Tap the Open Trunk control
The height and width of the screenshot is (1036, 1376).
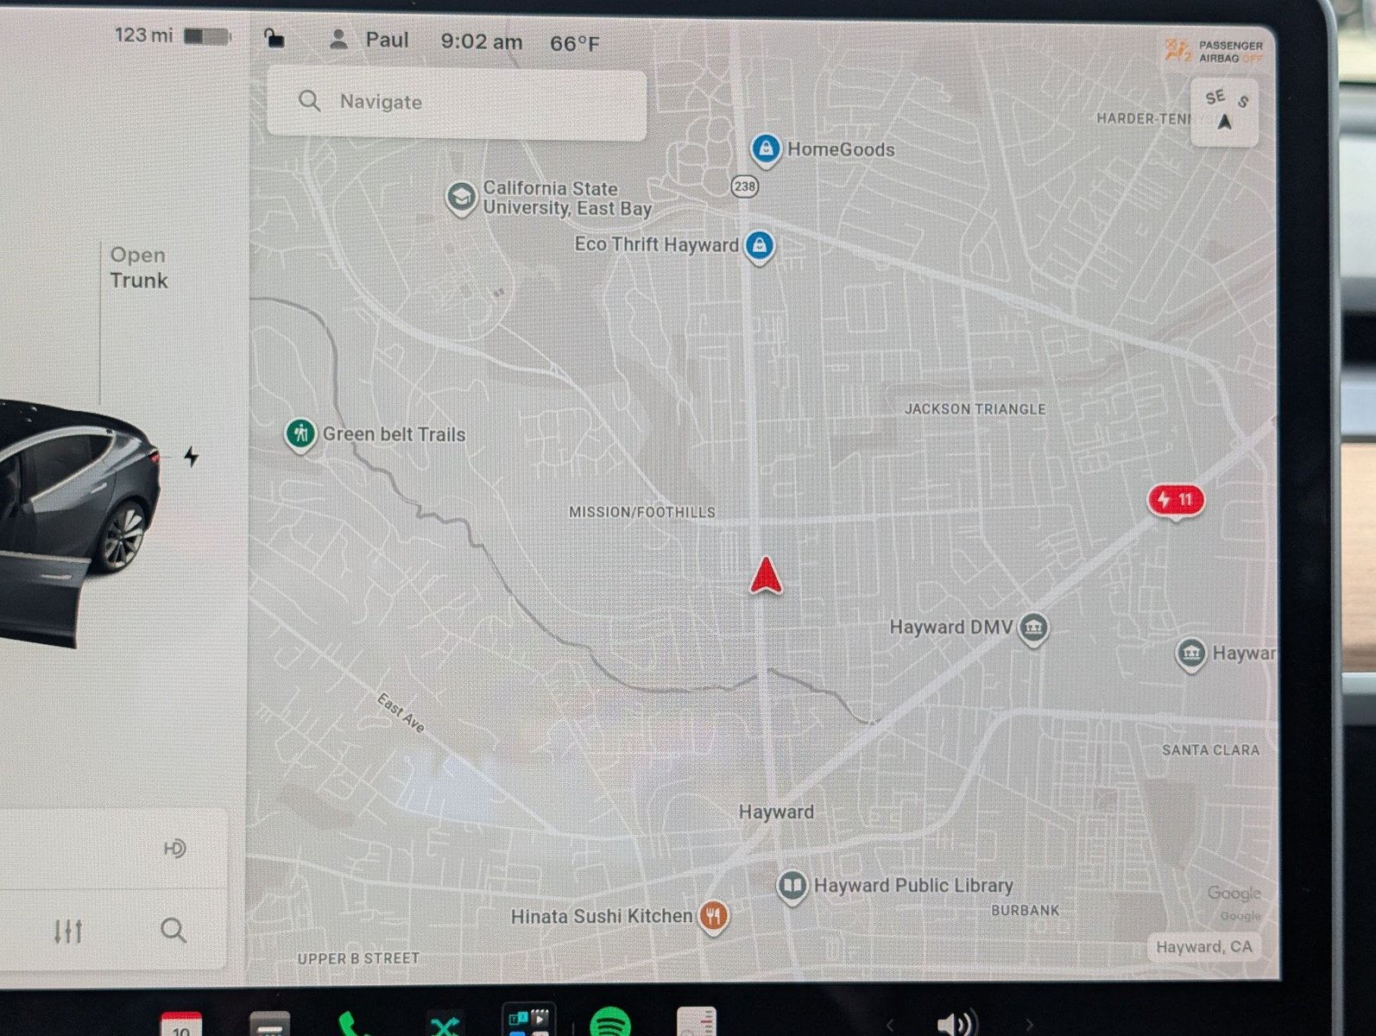[138, 268]
